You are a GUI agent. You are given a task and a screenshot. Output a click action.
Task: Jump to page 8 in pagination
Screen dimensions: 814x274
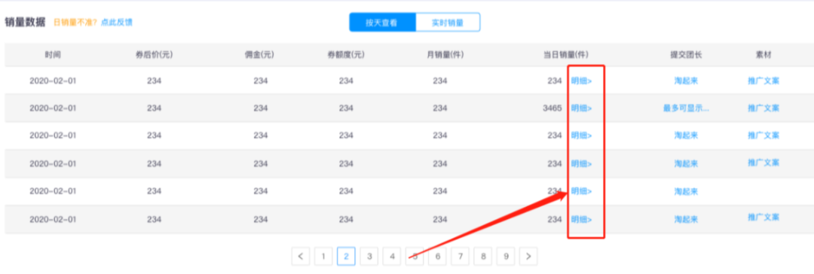(x=483, y=256)
